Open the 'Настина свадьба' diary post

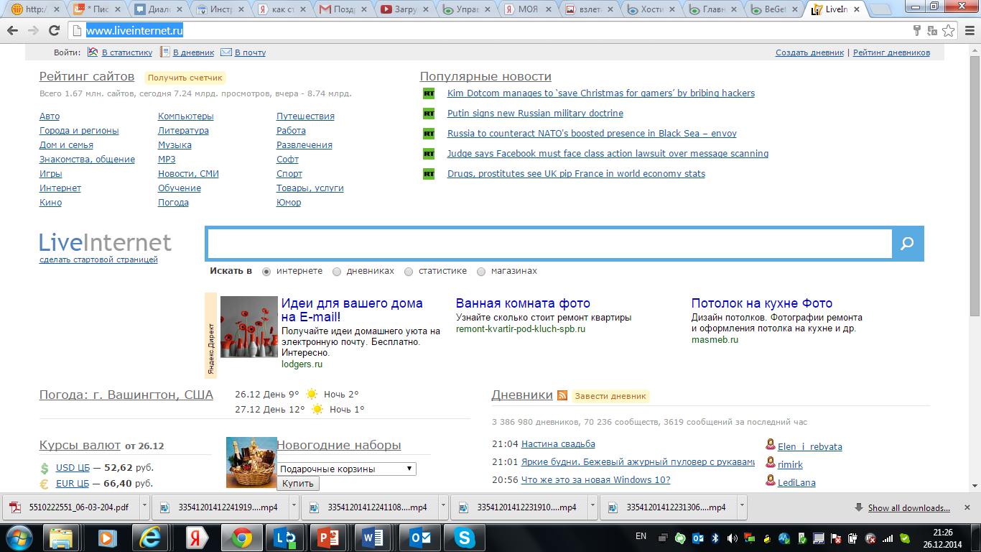(x=558, y=444)
